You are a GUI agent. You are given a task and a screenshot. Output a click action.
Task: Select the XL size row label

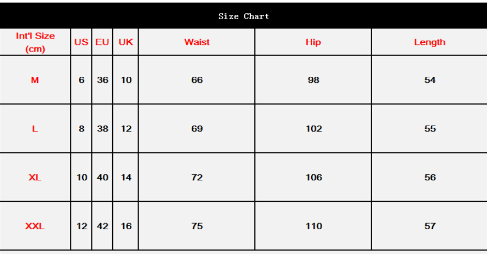pyautogui.click(x=35, y=177)
